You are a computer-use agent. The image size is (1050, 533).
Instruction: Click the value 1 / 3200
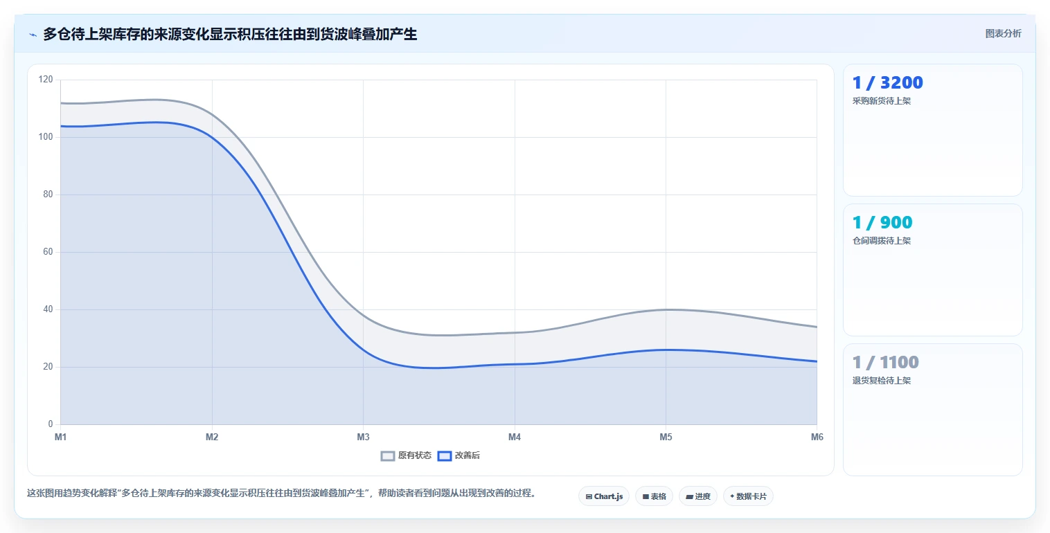(x=887, y=83)
